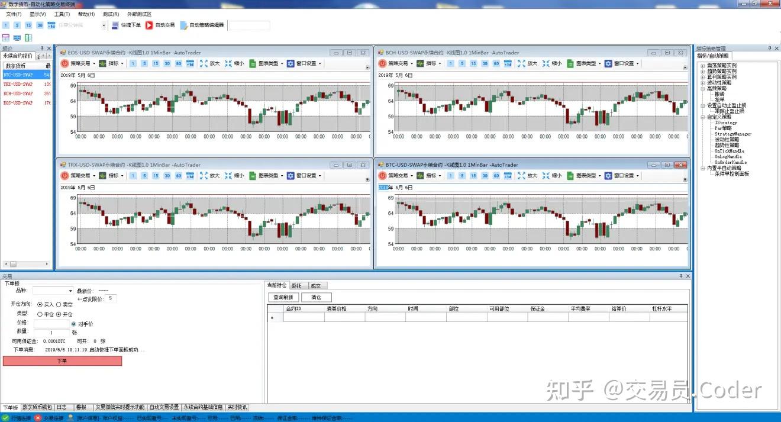Expand 震荡策略实例 tree node
This screenshot has width=781, height=422.
click(703, 66)
